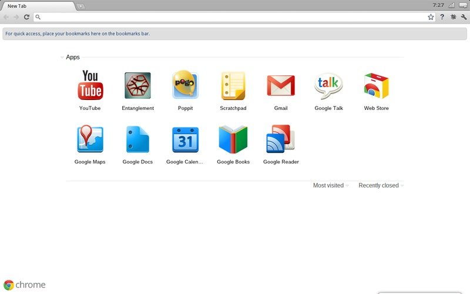Open Google Docs app
This screenshot has width=470, height=294.
tap(137, 139)
